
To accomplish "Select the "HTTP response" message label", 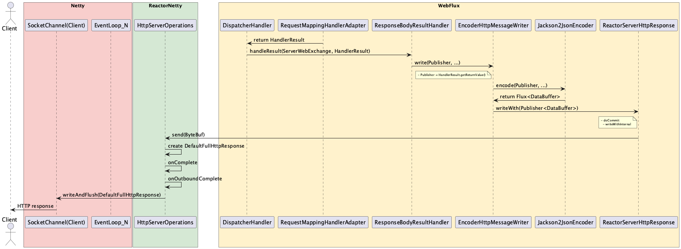I will click(35, 206).
